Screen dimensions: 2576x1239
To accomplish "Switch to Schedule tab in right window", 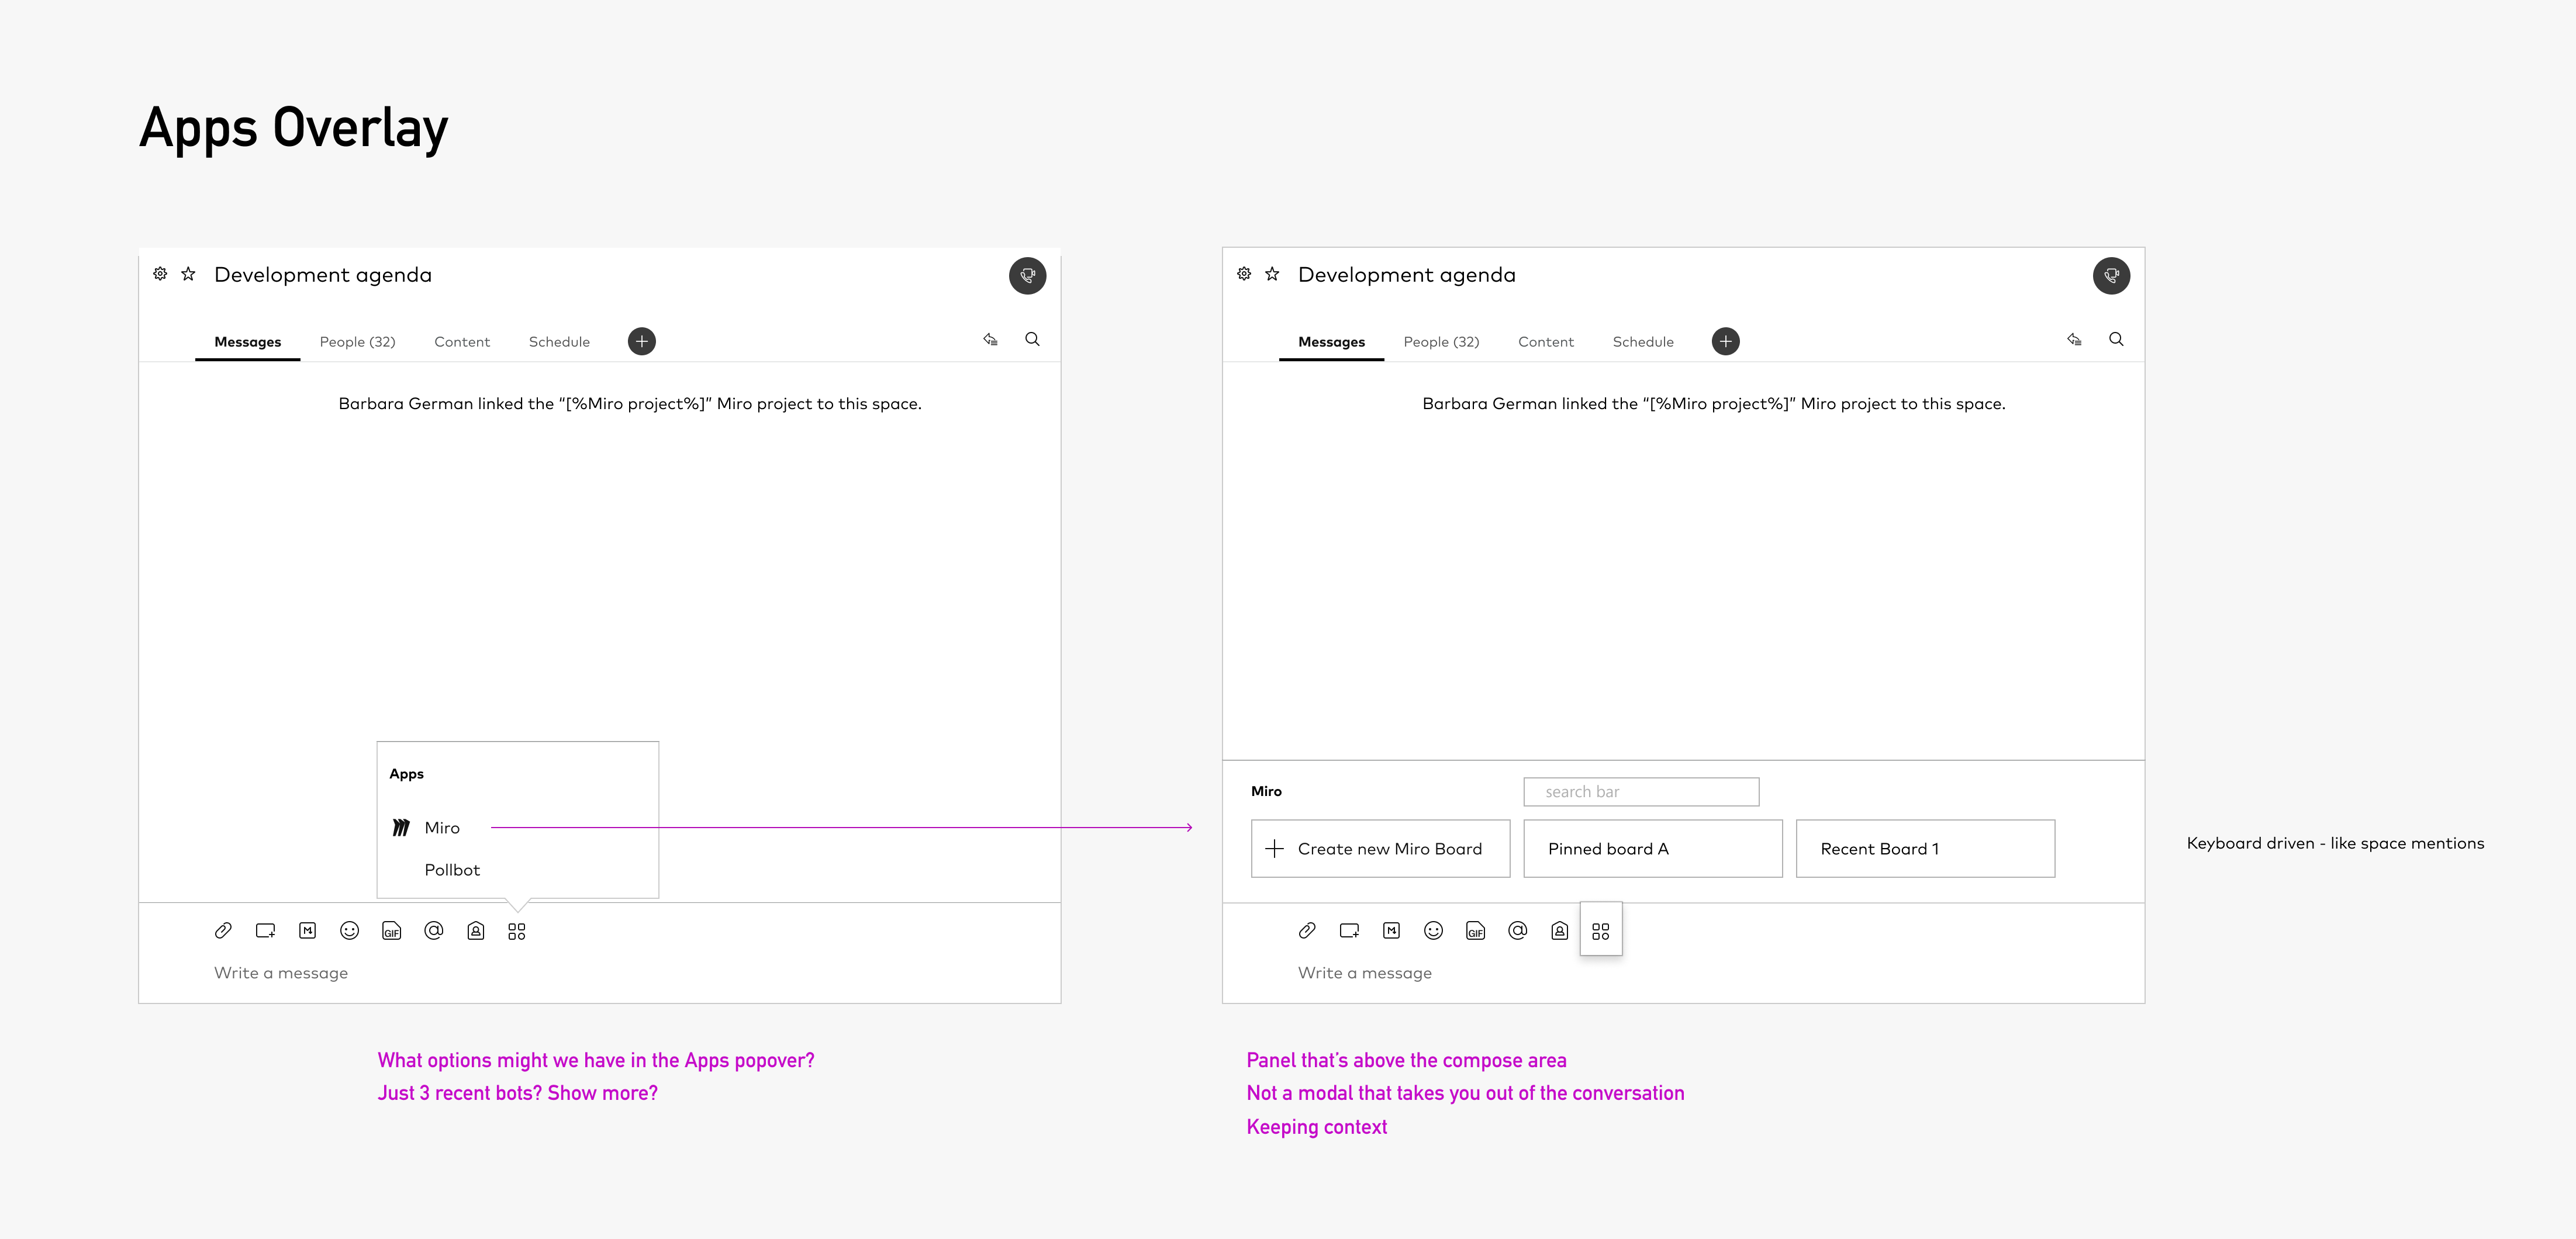I will [x=1642, y=341].
